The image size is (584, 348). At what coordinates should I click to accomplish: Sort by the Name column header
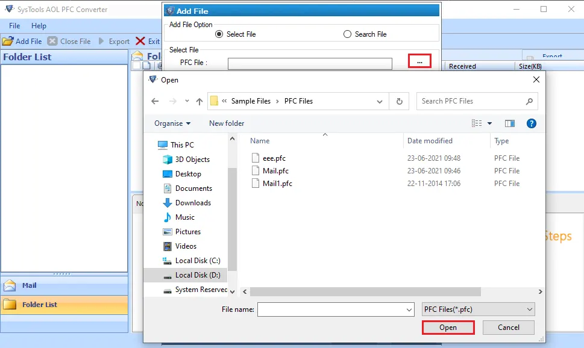[x=260, y=141]
